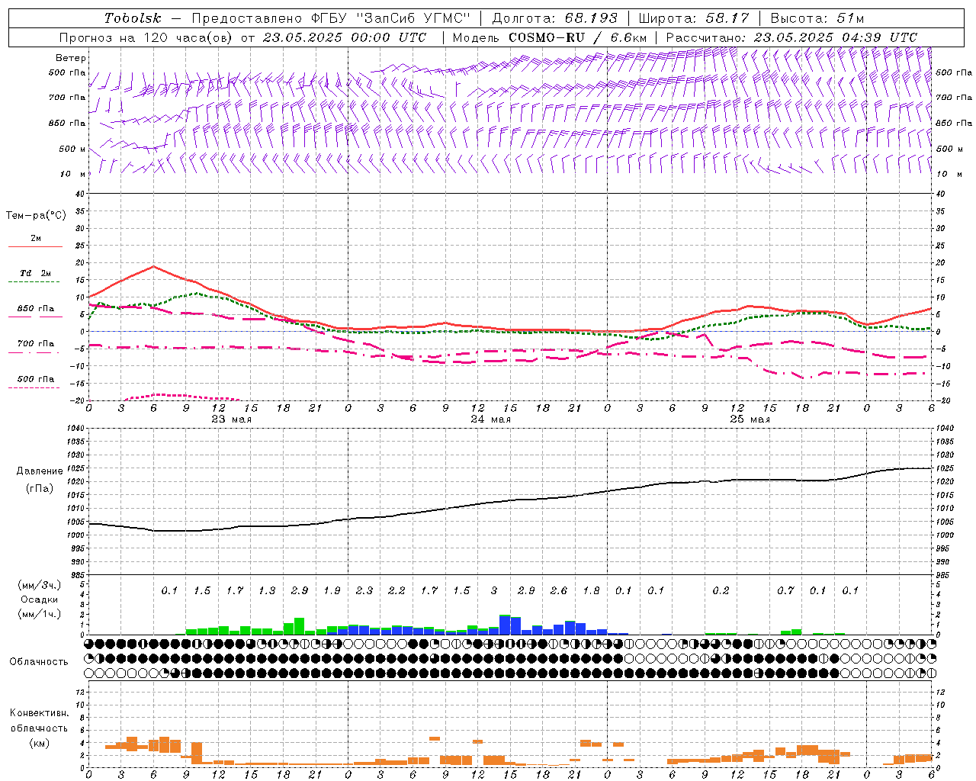Click the 'Давление' pressure panel label
Screen dimensions: 976x781
click(38, 471)
